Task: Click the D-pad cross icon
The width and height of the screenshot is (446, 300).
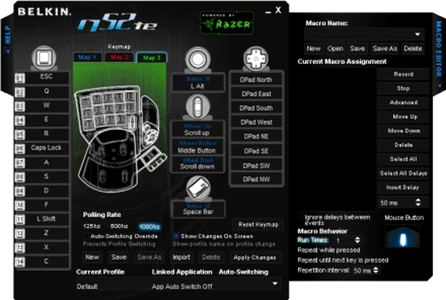Action: 256,58
